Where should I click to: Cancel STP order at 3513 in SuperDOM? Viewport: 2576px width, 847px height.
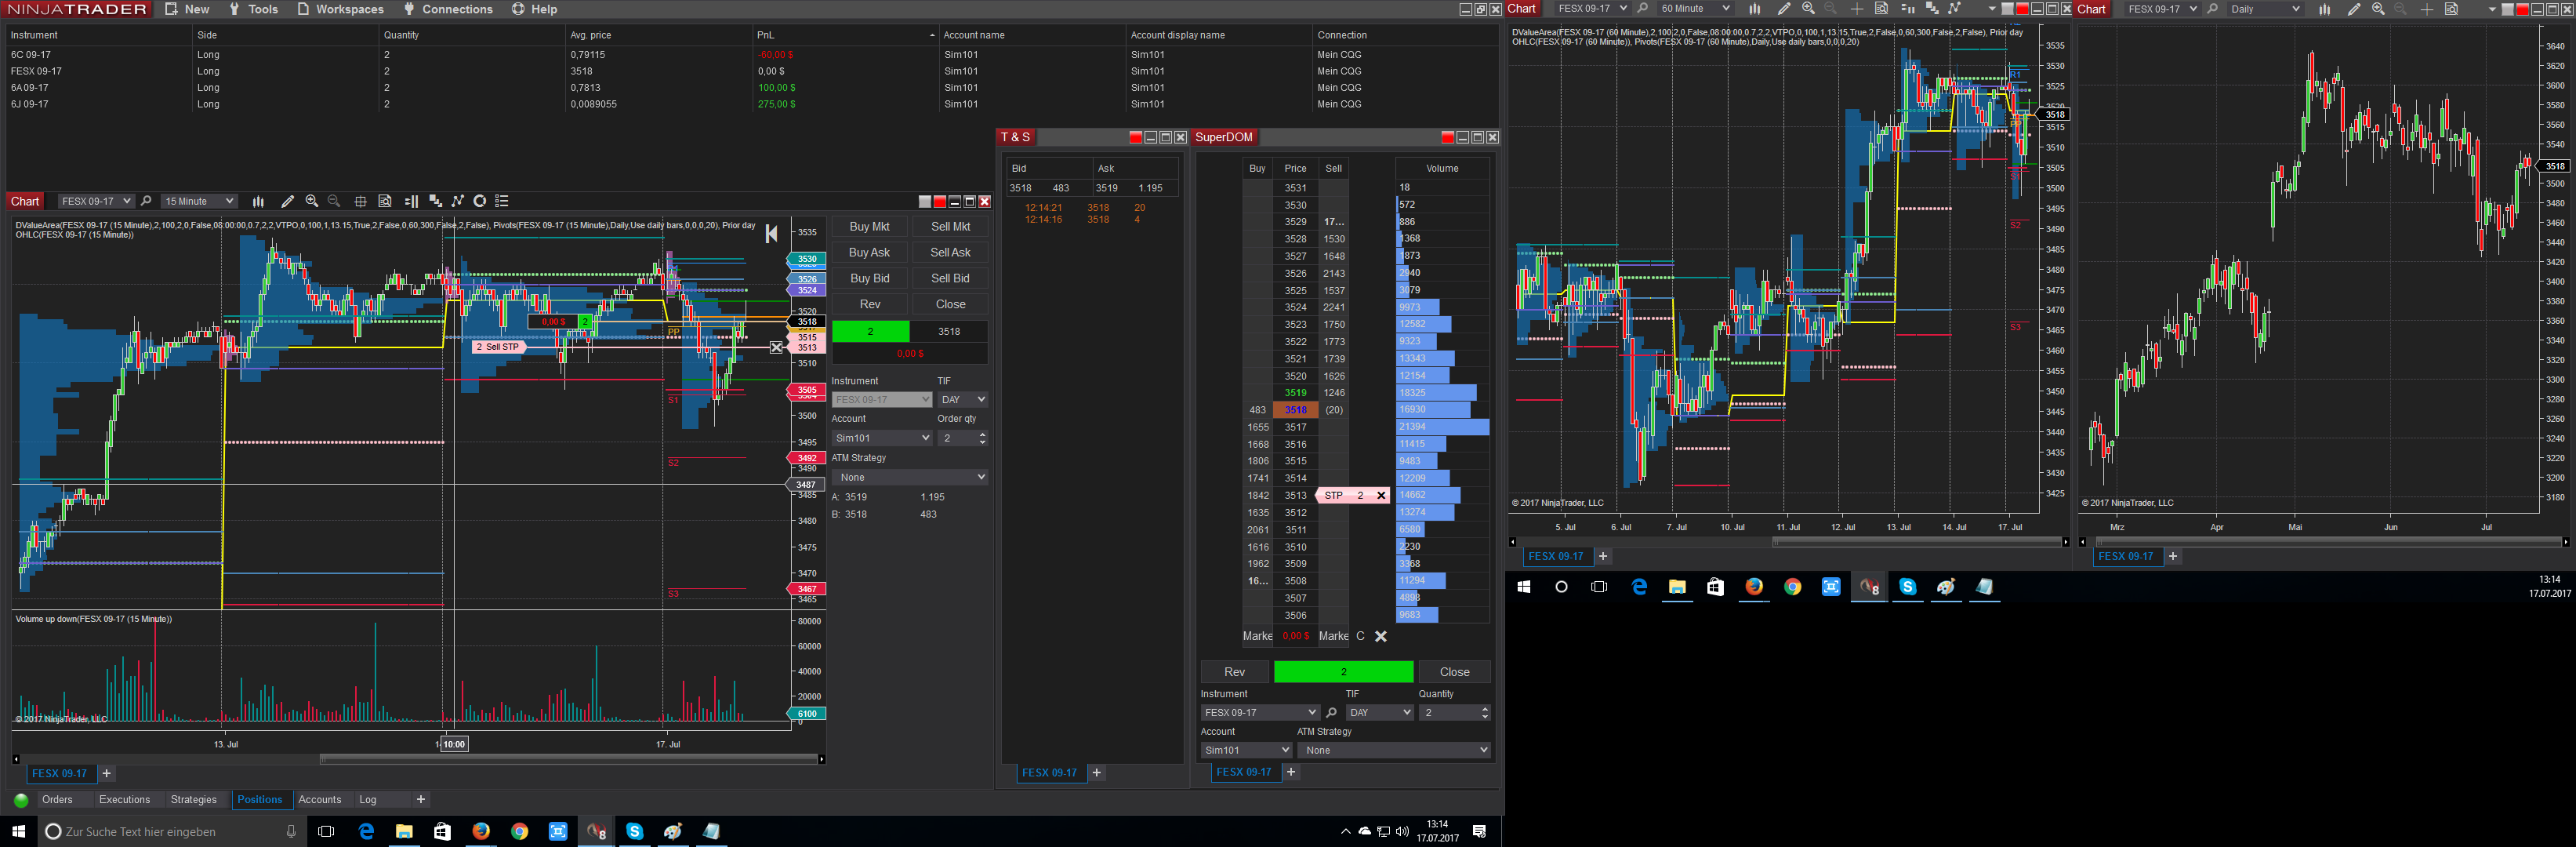point(1381,495)
